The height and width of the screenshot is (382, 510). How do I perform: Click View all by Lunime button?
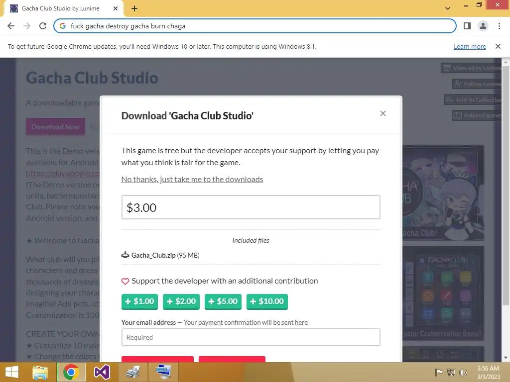(472, 68)
